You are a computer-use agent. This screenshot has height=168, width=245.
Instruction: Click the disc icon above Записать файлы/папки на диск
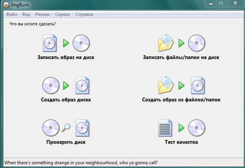[x=197, y=43]
